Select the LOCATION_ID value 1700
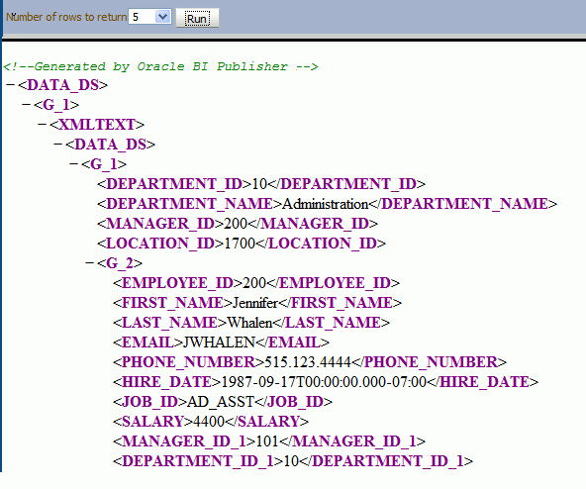 (x=240, y=244)
